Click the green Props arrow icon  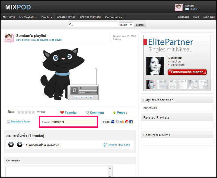pos(114,113)
